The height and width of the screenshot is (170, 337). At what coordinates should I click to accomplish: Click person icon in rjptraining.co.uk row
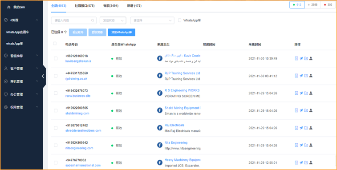coord(311,76)
